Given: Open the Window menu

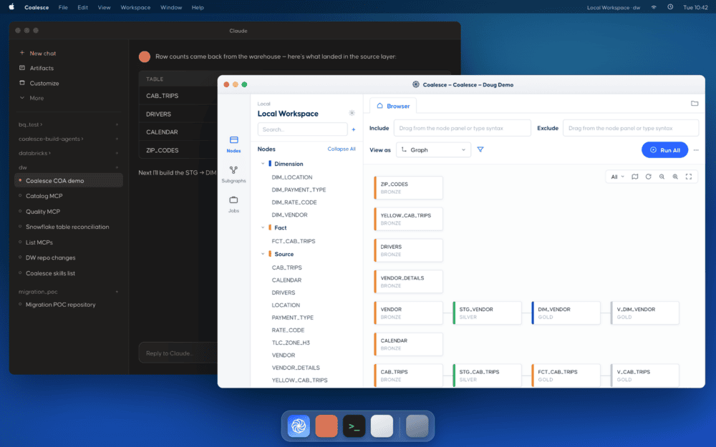Looking at the screenshot, I should tap(171, 7).
